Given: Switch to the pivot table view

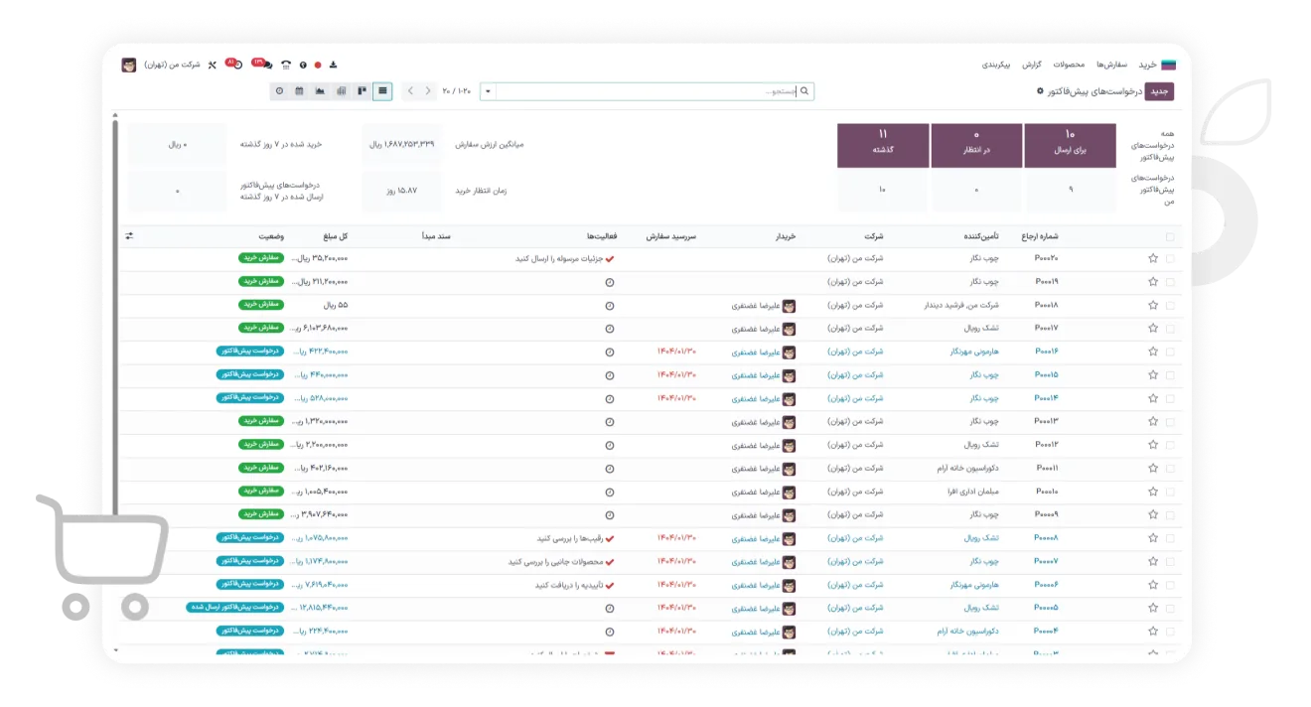Looking at the screenshot, I should coord(342,91).
